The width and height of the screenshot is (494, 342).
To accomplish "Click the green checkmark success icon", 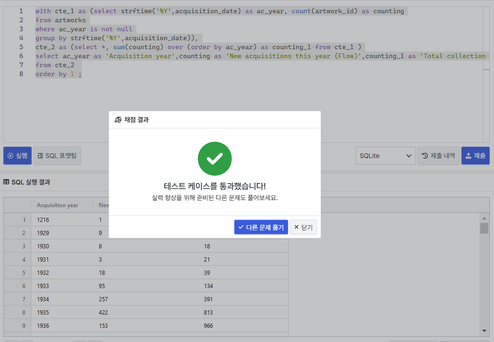I will [x=214, y=158].
